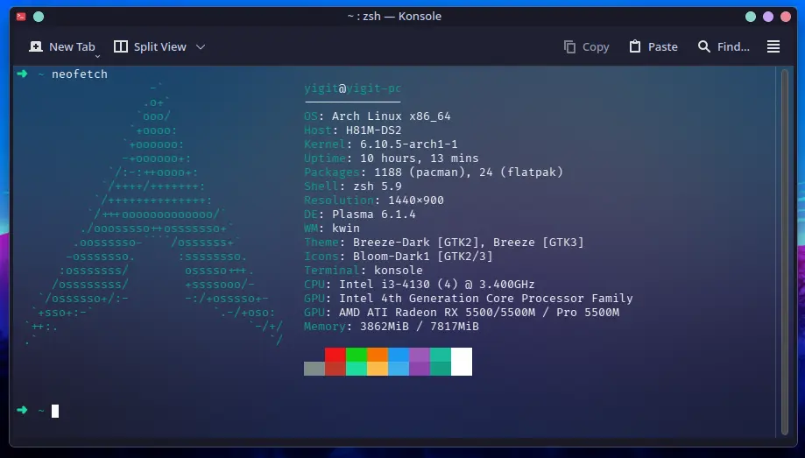Click the Kernel: 6.10.5-arch1-1 line
This screenshot has width=805, height=458.
point(380,144)
